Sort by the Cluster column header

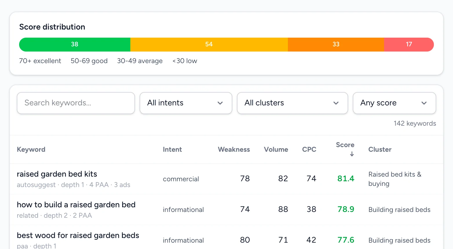tap(380, 149)
